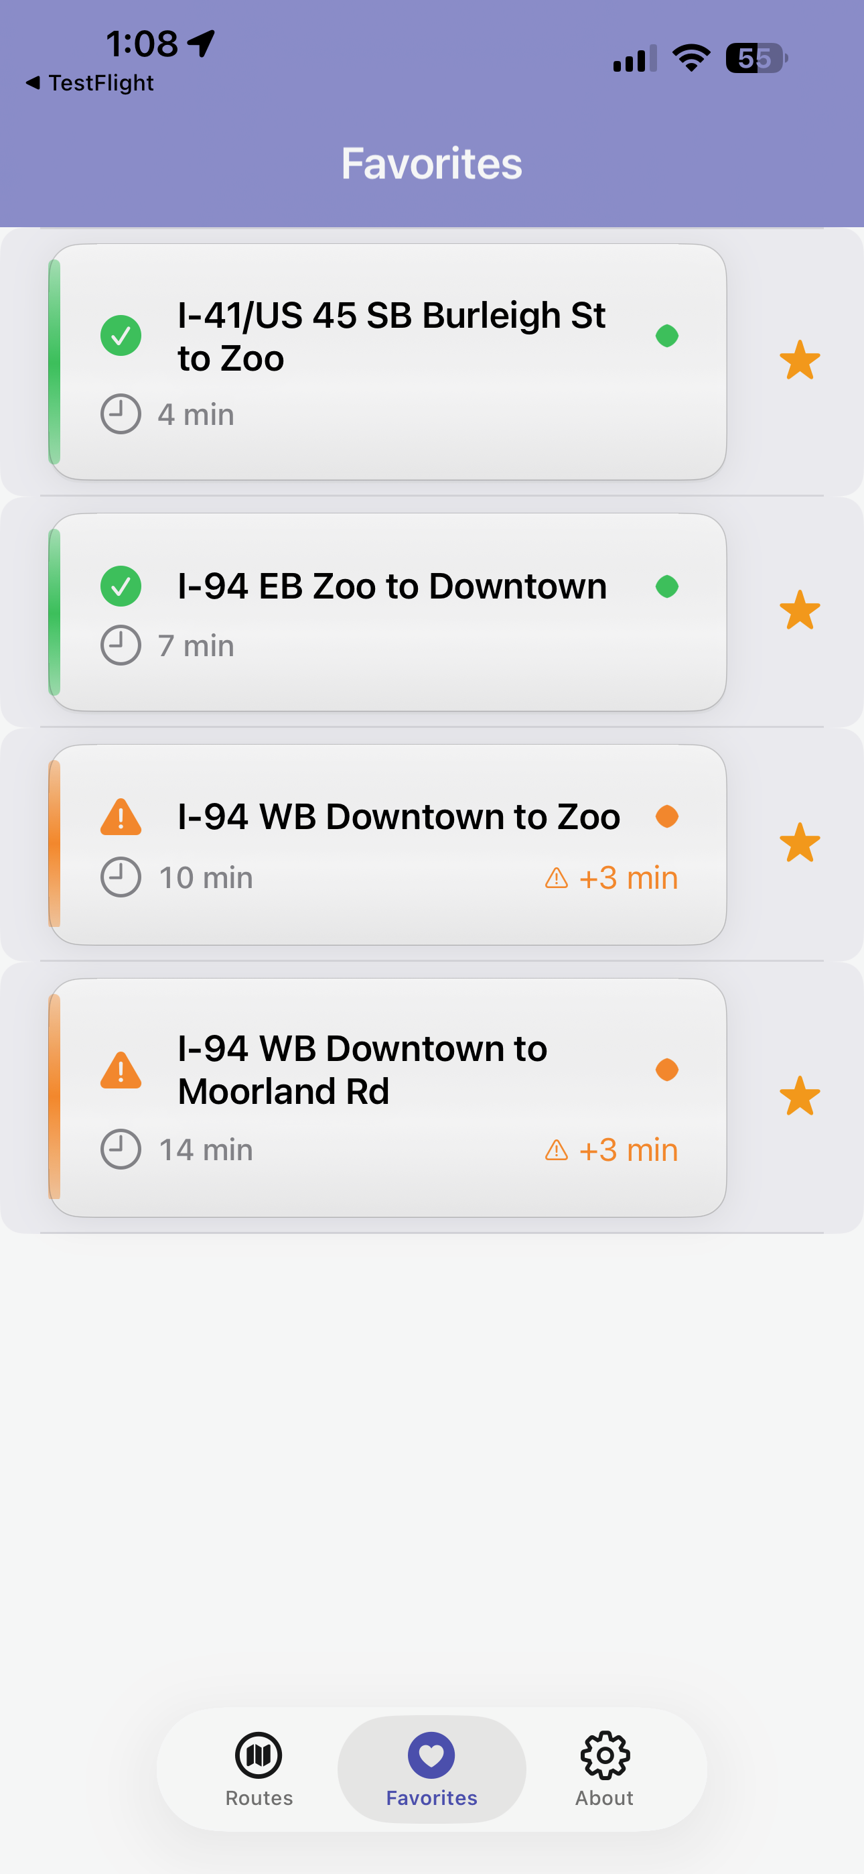Tap orange warning triangle for Moorland Rd route
864x1874 pixels.
pos(121,1070)
